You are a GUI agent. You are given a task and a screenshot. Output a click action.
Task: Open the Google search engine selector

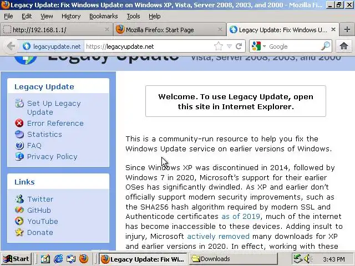coord(258,47)
